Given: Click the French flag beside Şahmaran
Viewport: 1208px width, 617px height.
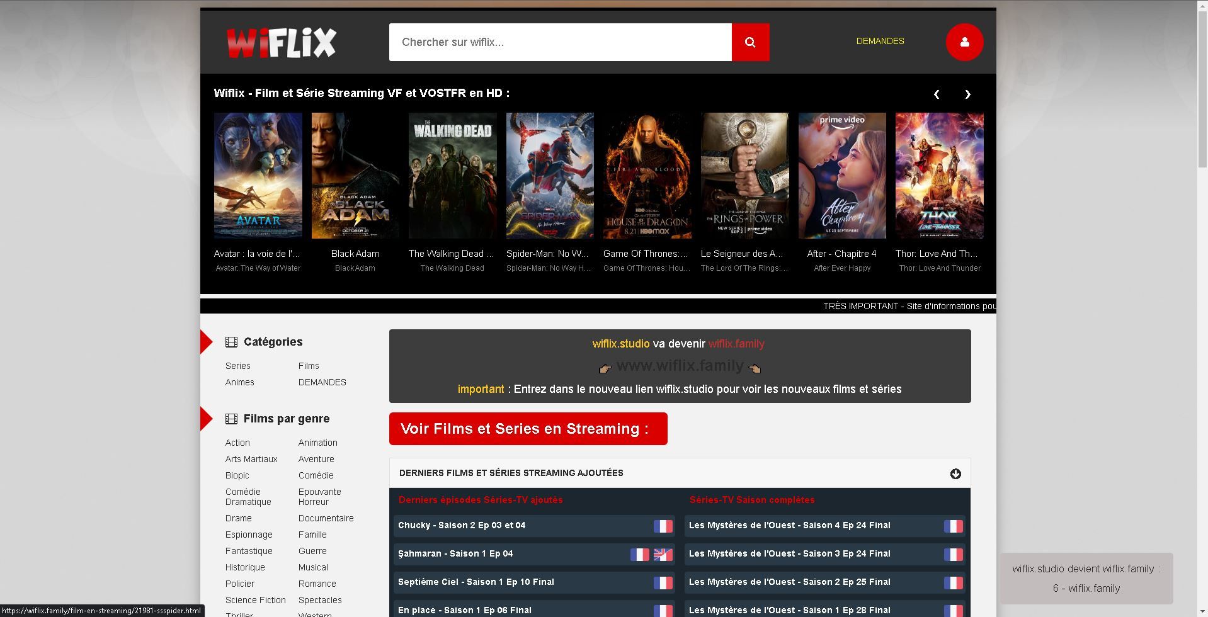Looking at the screenshot, I should [639, 554].
